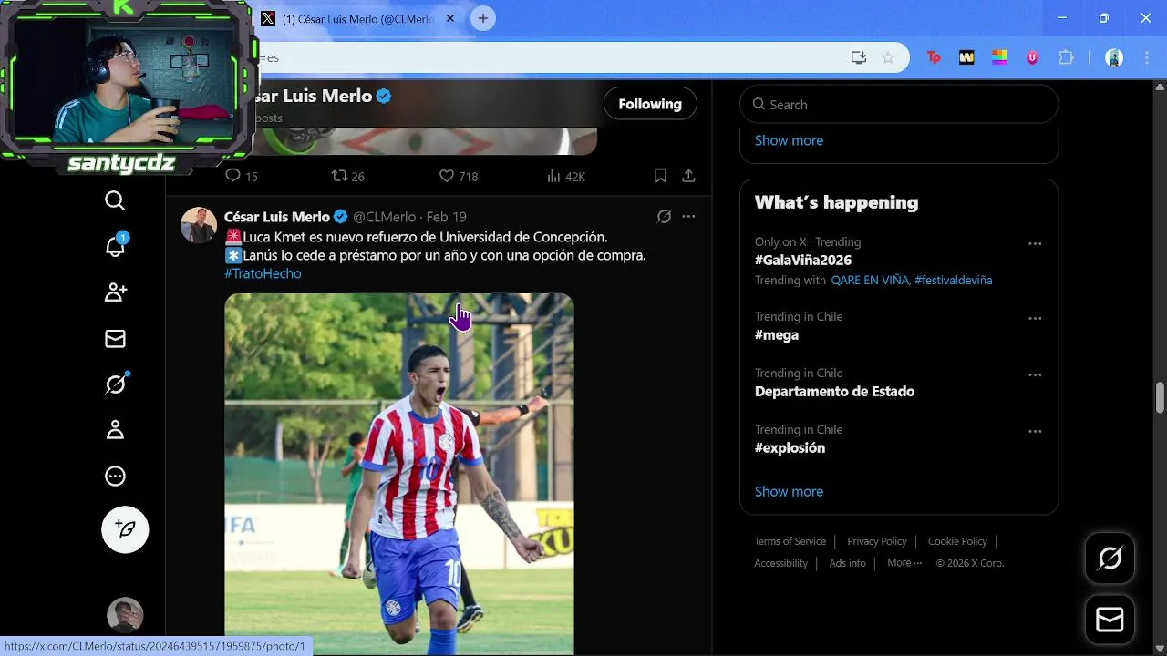Select the César Luis Merlo browser tab
1167x656 pixels.
coord(358,18)
